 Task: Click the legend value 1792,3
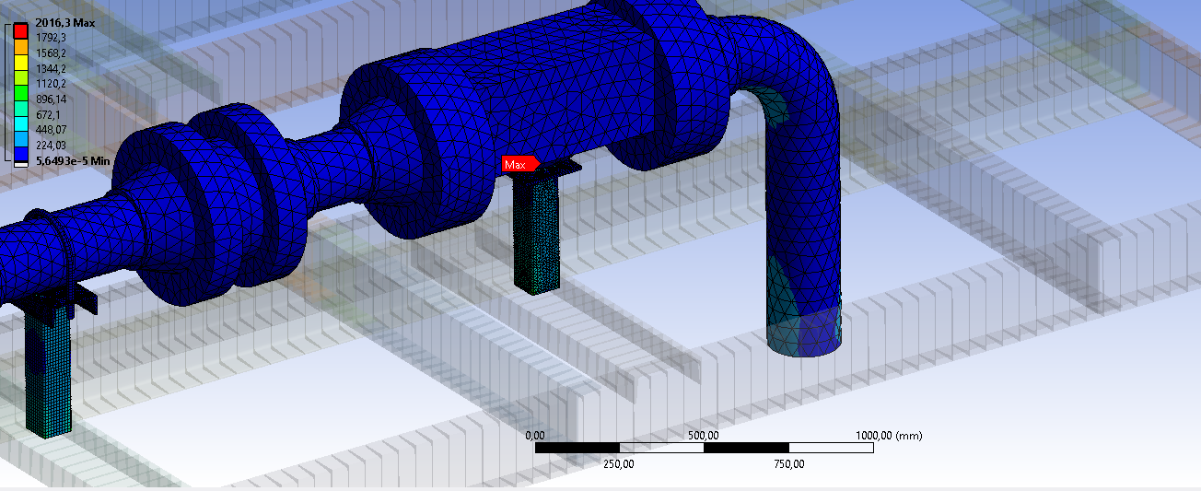click(51, 38)
